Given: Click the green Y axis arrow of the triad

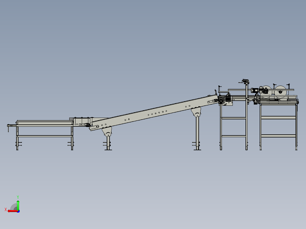Looking at the screenshot, I should pos(18,205).
